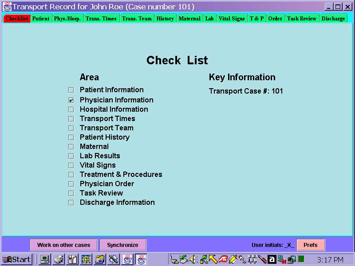Enable the Lab Results checkbox
Viewport: 355px width, 266px height.
coord(71,156)
